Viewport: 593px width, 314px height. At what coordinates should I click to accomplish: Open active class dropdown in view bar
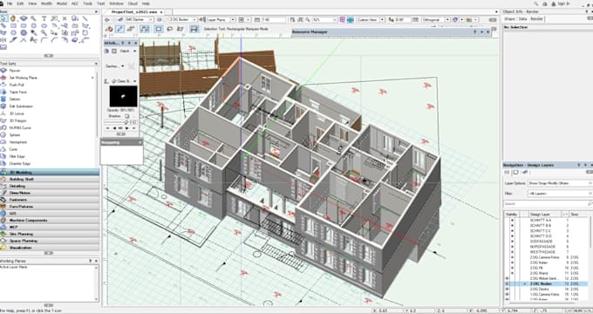tap(139, 20)
